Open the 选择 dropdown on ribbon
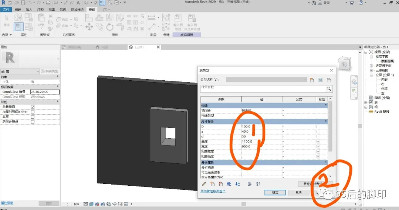 pos(7,35)
